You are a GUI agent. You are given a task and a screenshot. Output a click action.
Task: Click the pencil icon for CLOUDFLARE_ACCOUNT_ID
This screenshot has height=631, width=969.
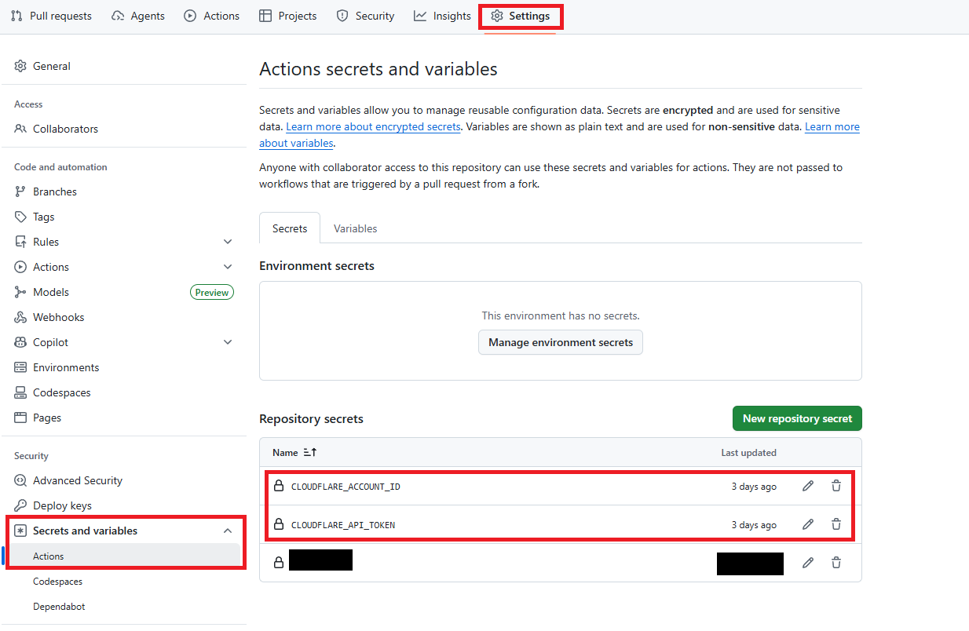(x=807, y=487)
